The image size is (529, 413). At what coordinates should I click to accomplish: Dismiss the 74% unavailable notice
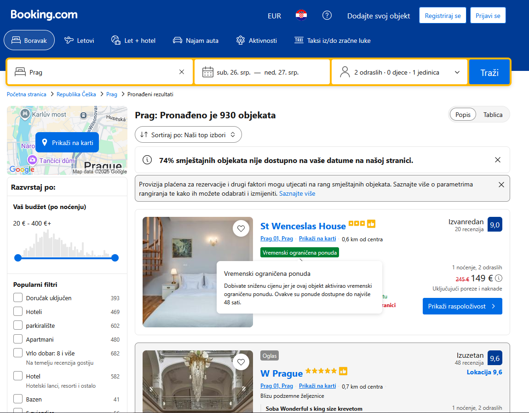pyautogui.click(x=498, y=160)
